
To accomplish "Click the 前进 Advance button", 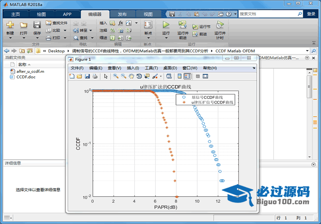I will 200,34.
